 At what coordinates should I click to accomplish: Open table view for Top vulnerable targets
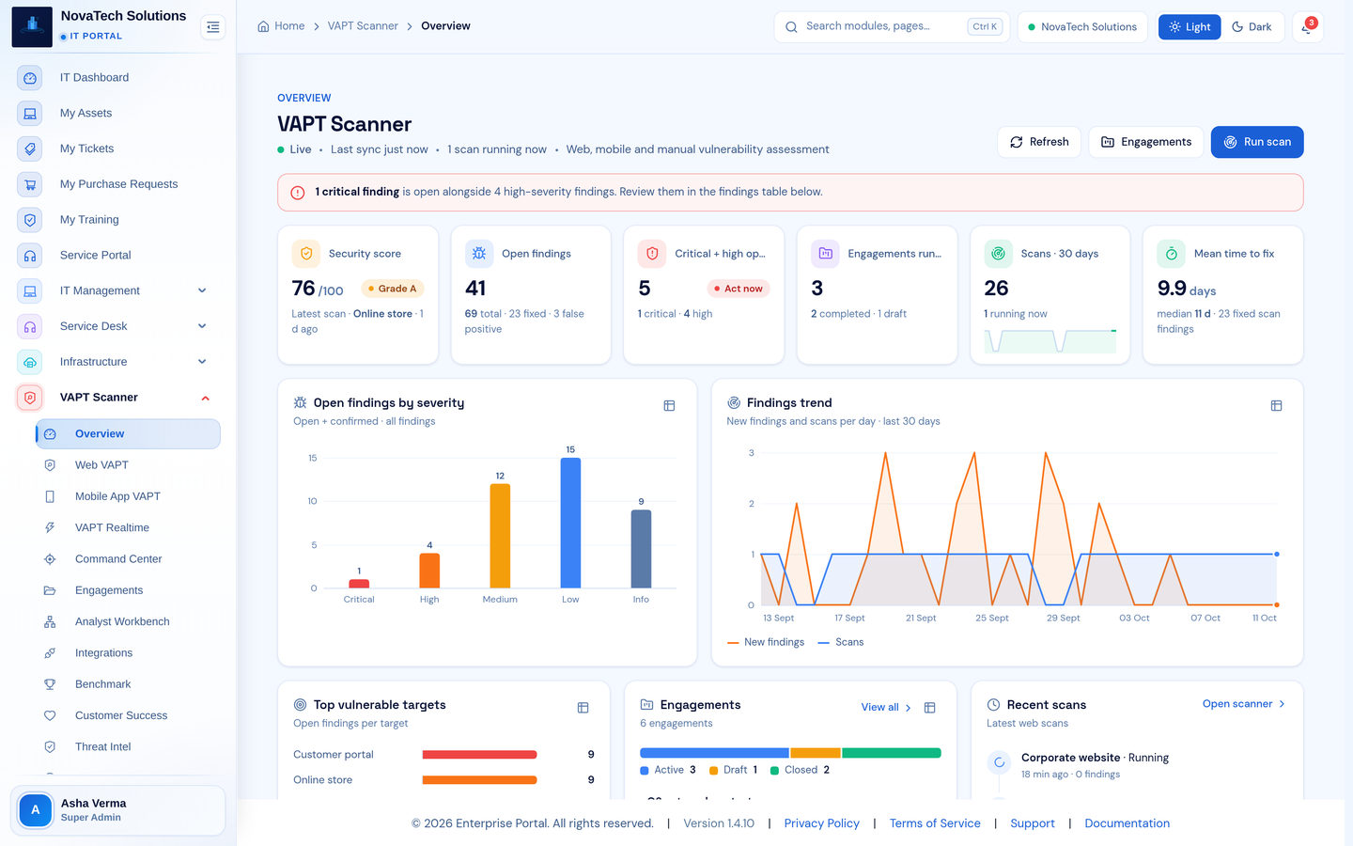pos(583,708)
